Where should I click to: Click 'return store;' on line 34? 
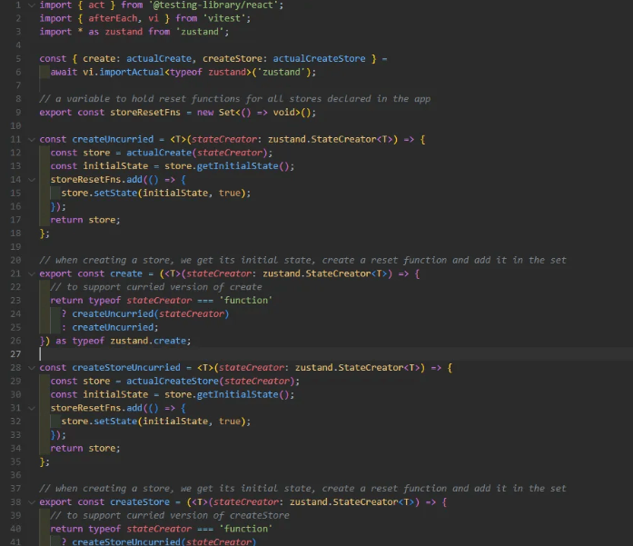click(x=85, y=448)
